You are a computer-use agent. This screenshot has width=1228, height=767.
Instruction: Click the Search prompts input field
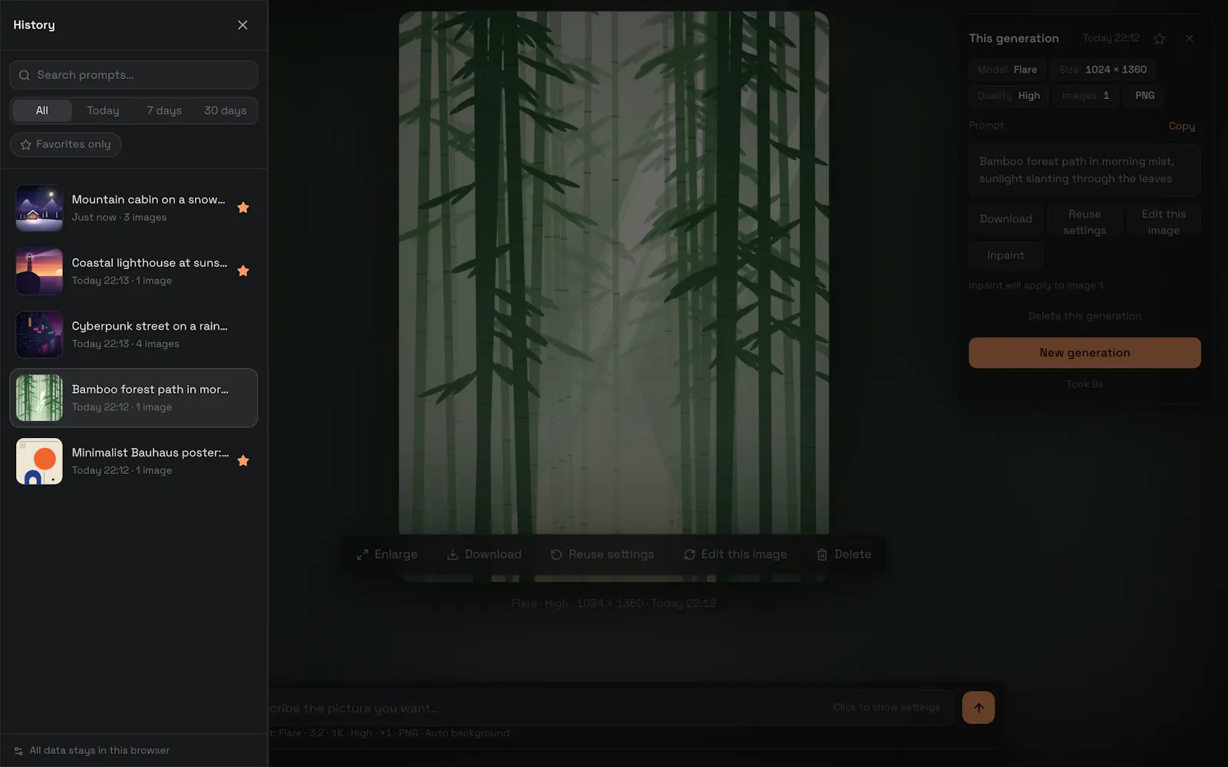pyautogui.click(x=134, y=75)
